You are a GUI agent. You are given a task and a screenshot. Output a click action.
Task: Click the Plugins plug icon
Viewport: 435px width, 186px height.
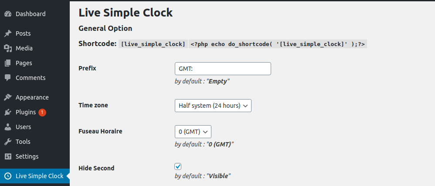8,112
